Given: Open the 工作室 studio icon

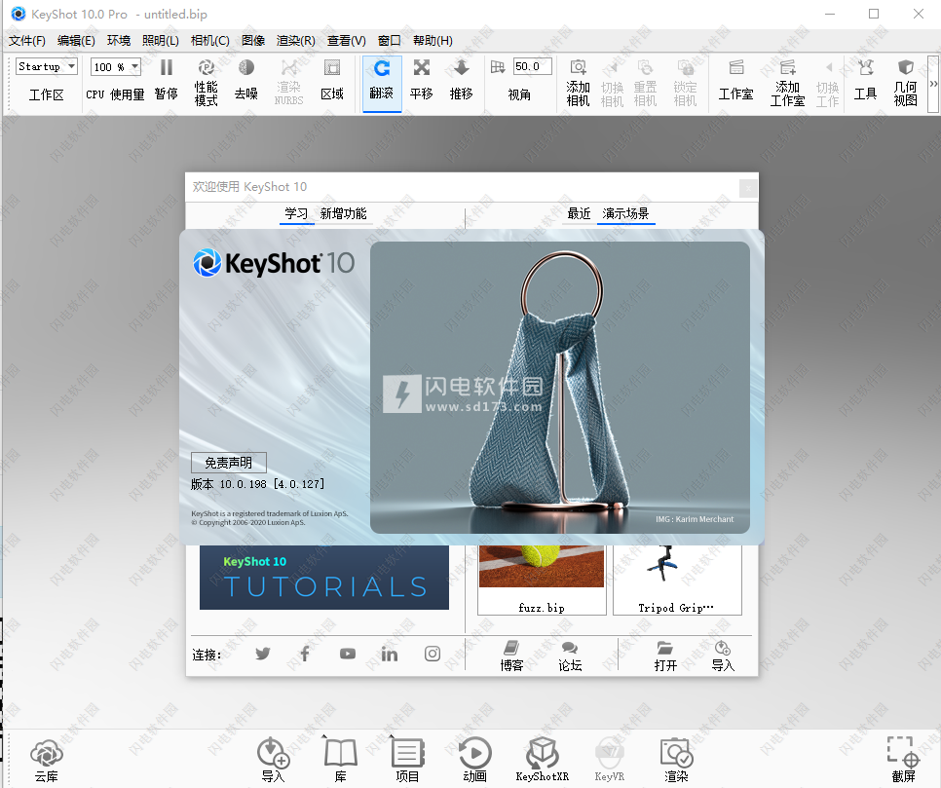Looking at the screenshot, I should (x=735, y=80).
